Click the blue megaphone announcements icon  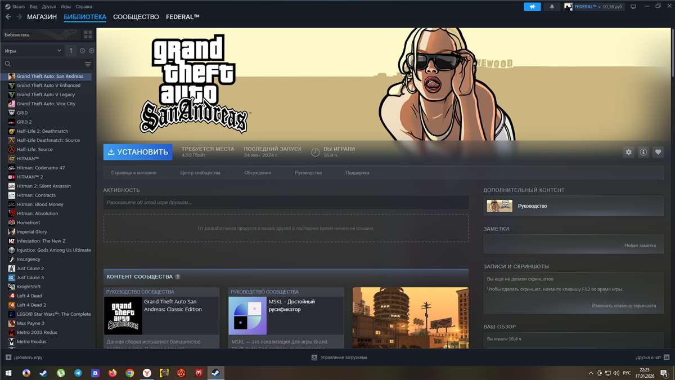click(532, 7)
